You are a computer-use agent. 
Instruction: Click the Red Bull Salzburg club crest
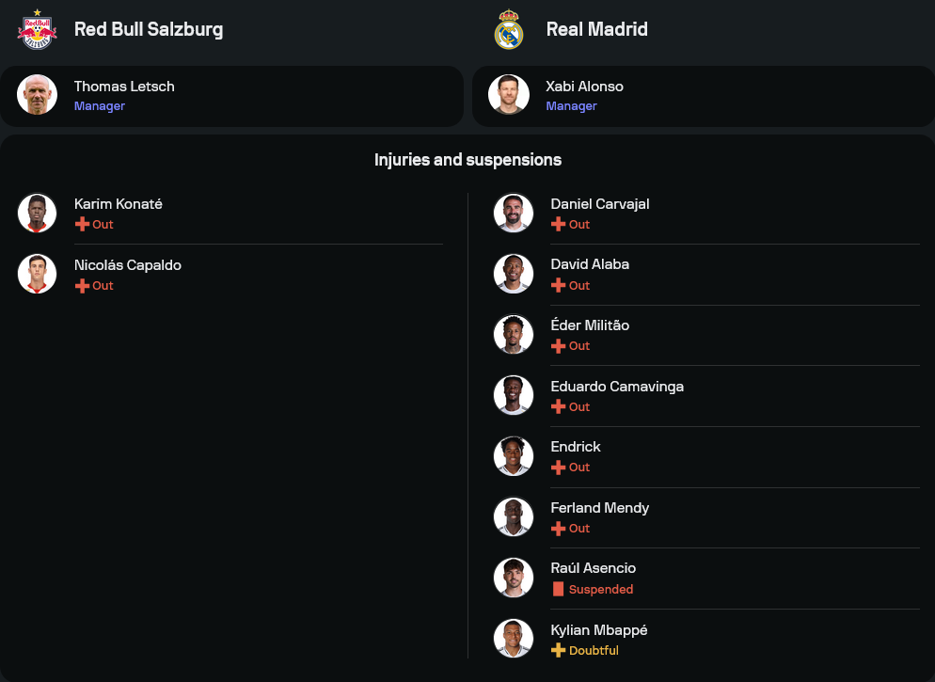pyautogui.click(x=38, y=29)
